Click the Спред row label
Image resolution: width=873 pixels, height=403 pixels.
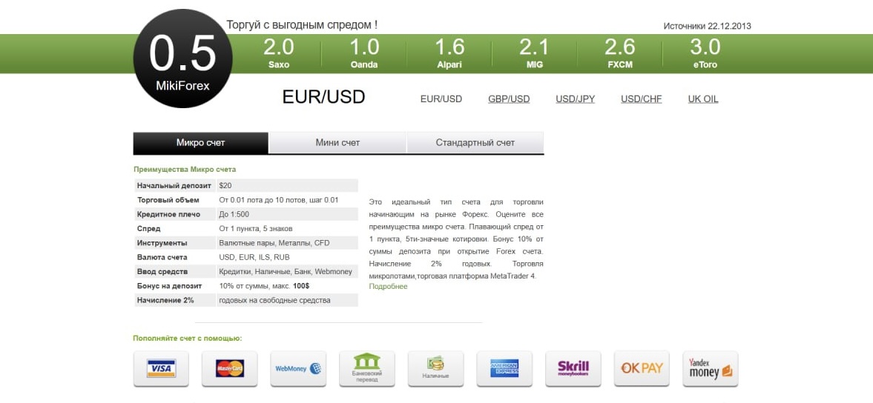point(148,228)
